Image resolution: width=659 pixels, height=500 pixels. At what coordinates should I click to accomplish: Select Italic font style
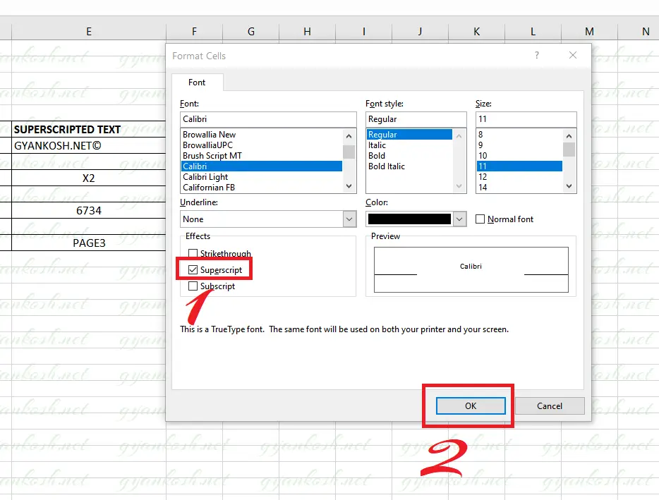coord(409,145)
